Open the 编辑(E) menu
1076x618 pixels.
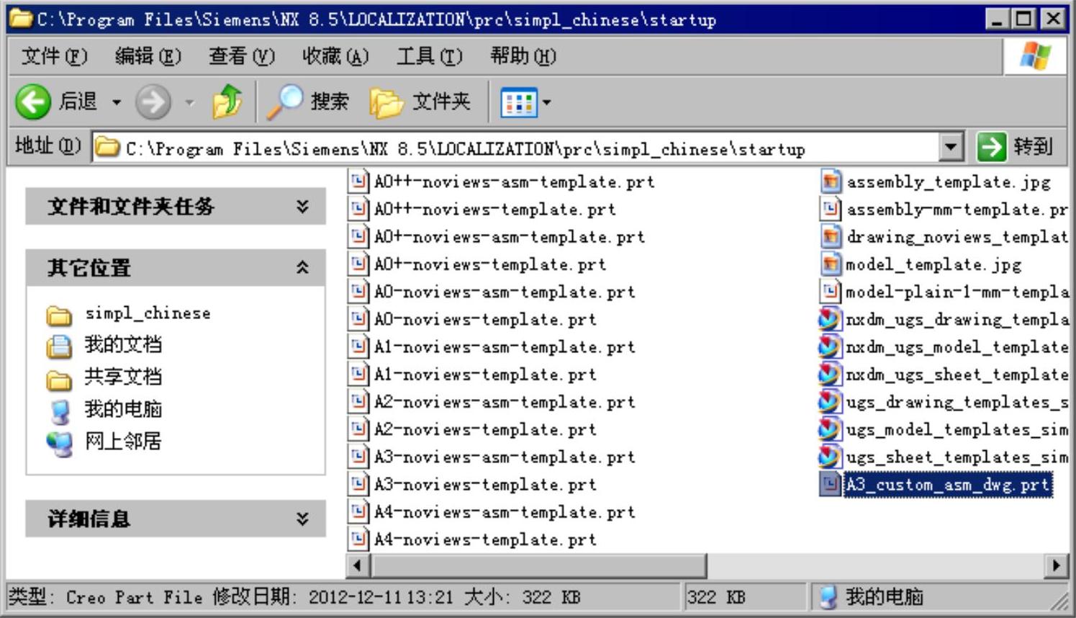click(x=148, y=56)
